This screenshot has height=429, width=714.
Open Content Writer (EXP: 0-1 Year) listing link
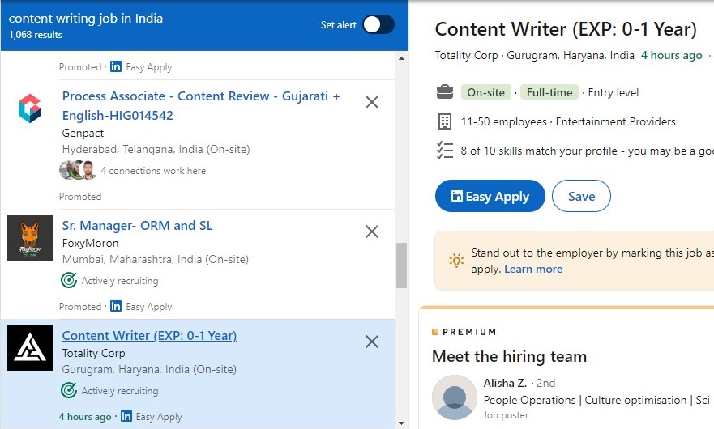click(x=149, y=336)
